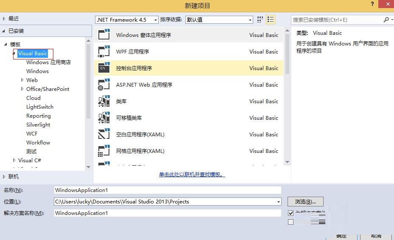Click template list scrollbar down arrow
The image size is (394, 240).
pyautogui.click(x=287, y=162)
